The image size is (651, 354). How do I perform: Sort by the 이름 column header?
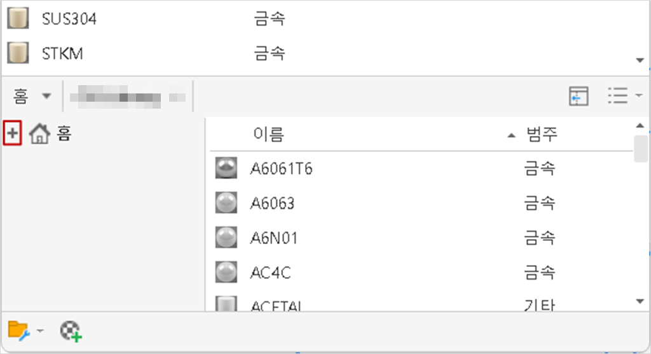[269, 134]
